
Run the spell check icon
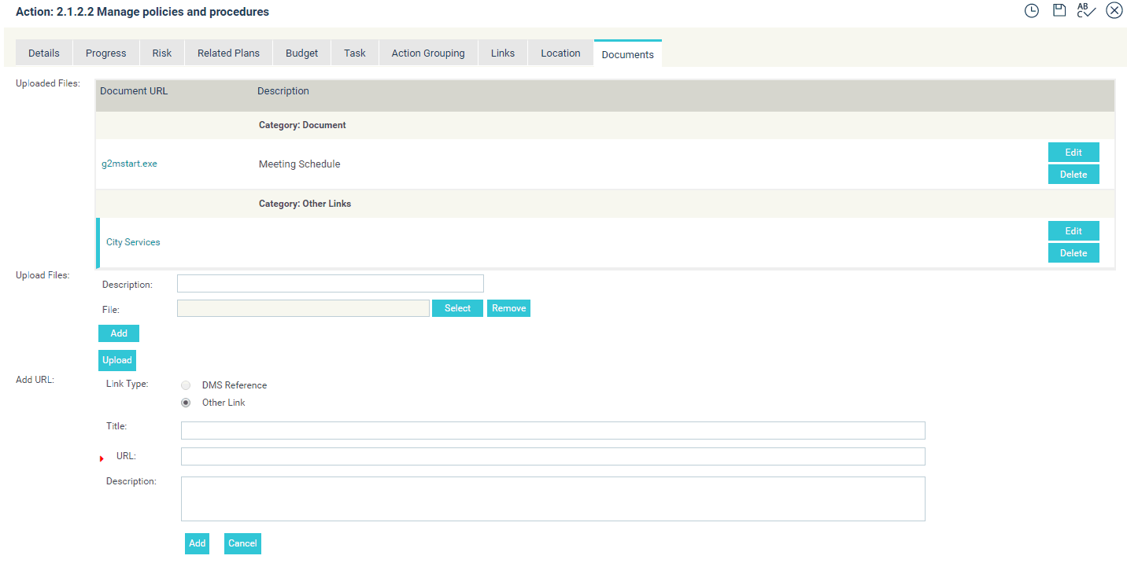coord(1086,10)
